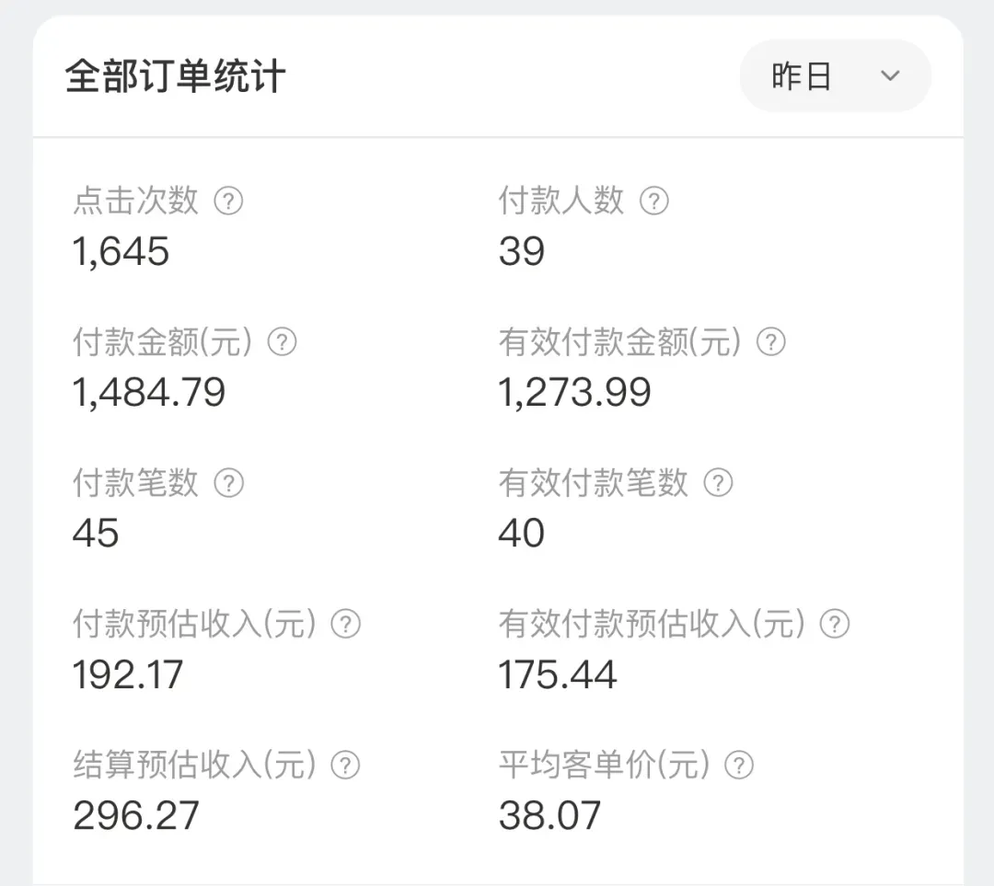
Task: Open tooltip icon beside 付款笔数
Action: pos(228,483)
